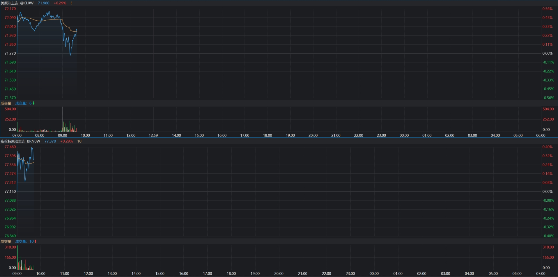Click the 12:59 time axis label
The width and height of the screenshot is (558, 277).
pyautogui.click(x=153, y=135)
